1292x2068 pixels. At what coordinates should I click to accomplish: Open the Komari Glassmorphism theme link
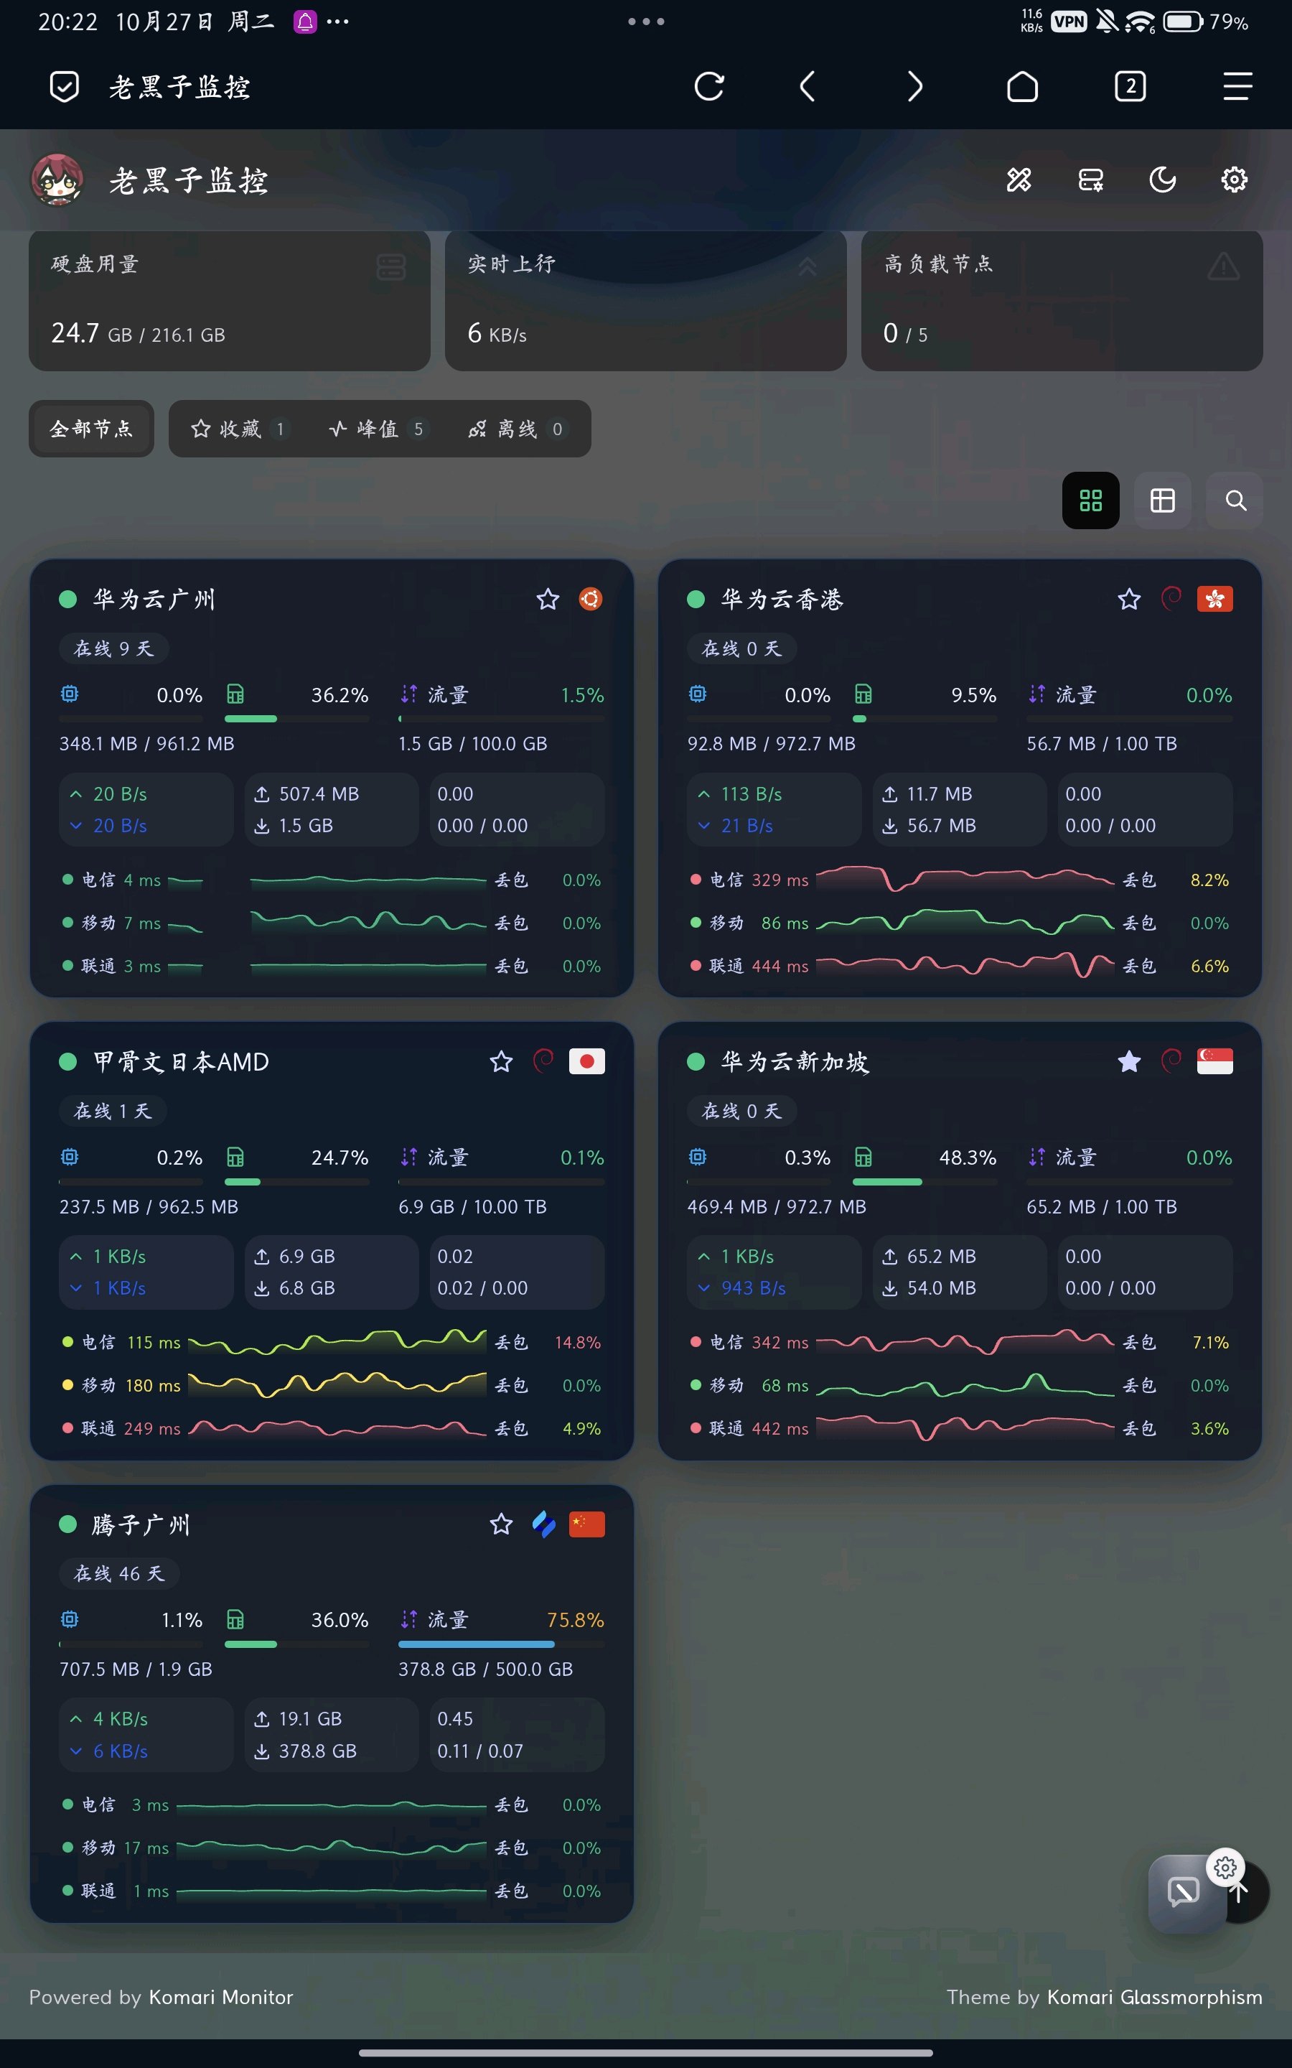(1154, 1997)
